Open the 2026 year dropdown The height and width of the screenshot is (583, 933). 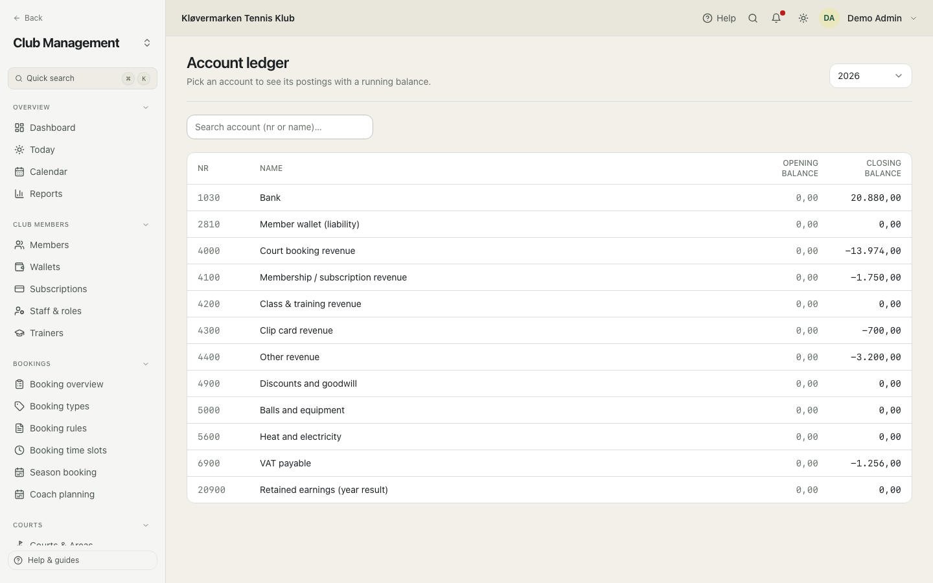(870, 76)
